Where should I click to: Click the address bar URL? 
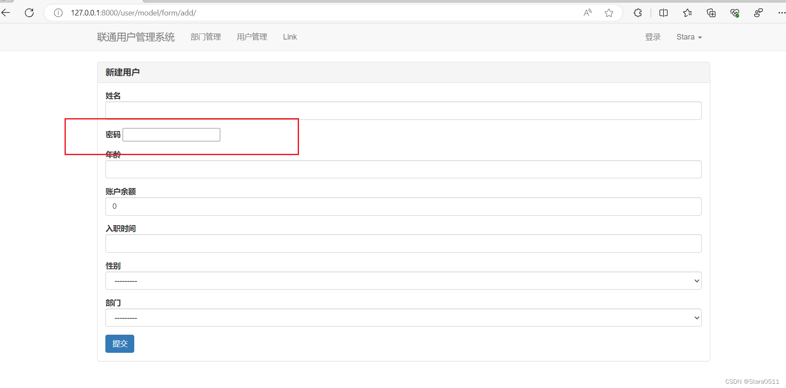coord(133,13)
